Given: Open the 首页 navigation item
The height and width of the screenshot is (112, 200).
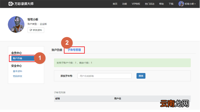Looking at the screenshot, I should coord(115,4).
